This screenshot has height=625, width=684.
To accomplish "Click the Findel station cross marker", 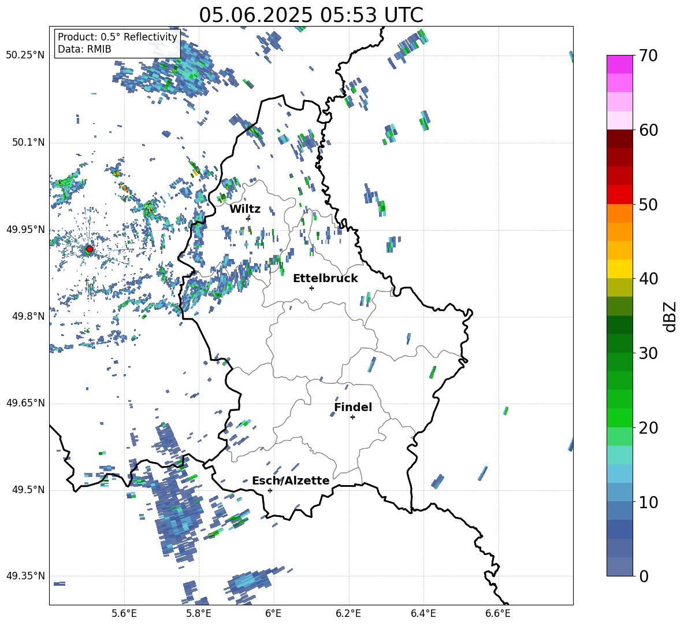I will coord(352,417).
